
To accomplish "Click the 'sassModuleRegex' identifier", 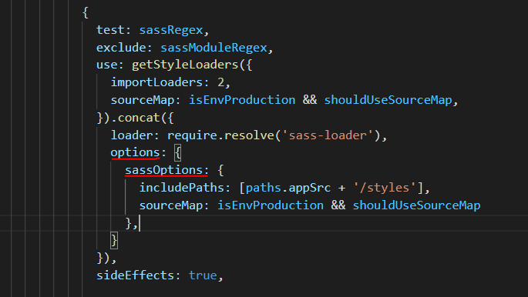I will [x=214, y=48].
